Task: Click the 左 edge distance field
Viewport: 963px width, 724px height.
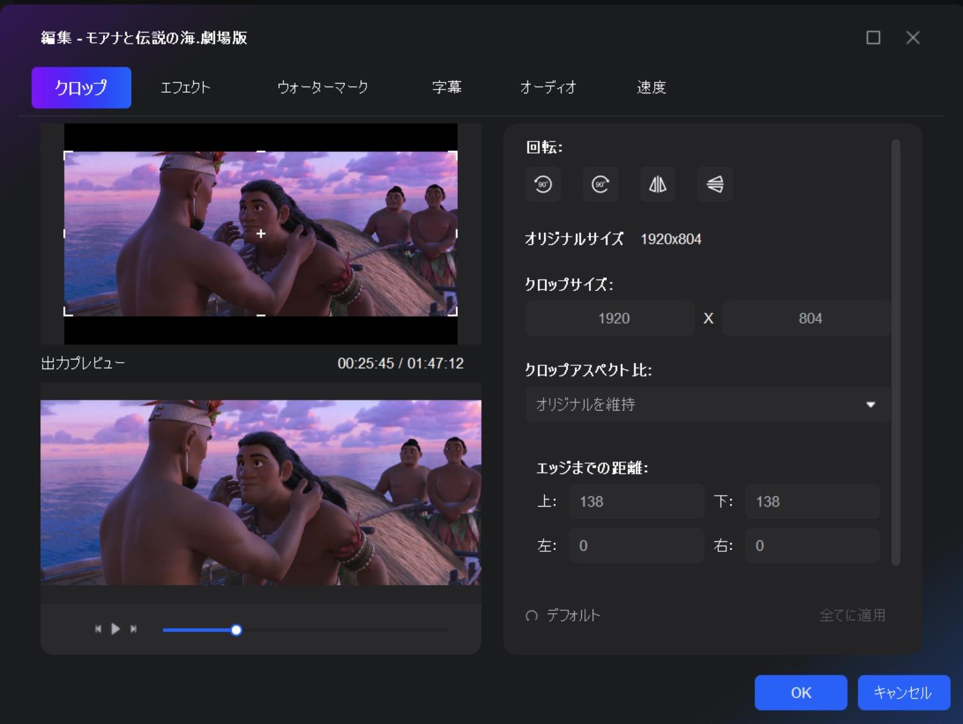Action: click(x=636, y=546)
